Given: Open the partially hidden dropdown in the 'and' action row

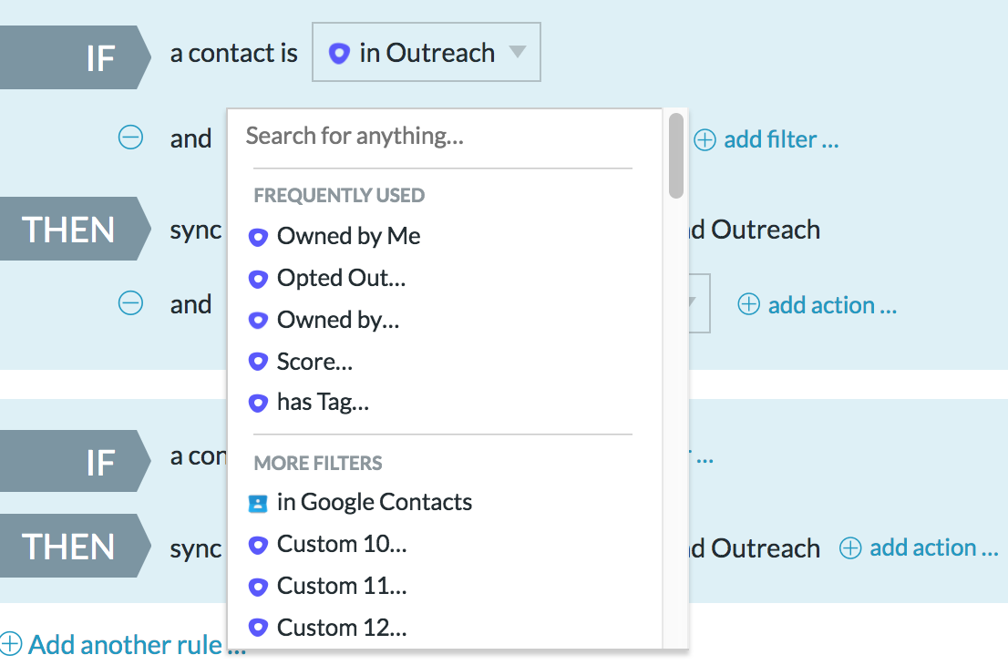Looking at the screenshot, I should click(699, 303).
